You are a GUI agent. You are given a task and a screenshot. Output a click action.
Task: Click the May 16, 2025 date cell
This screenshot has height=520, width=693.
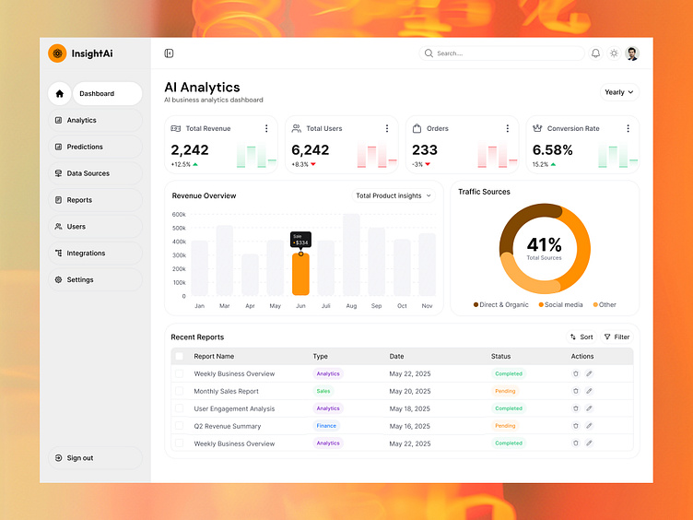click(410, 426)
